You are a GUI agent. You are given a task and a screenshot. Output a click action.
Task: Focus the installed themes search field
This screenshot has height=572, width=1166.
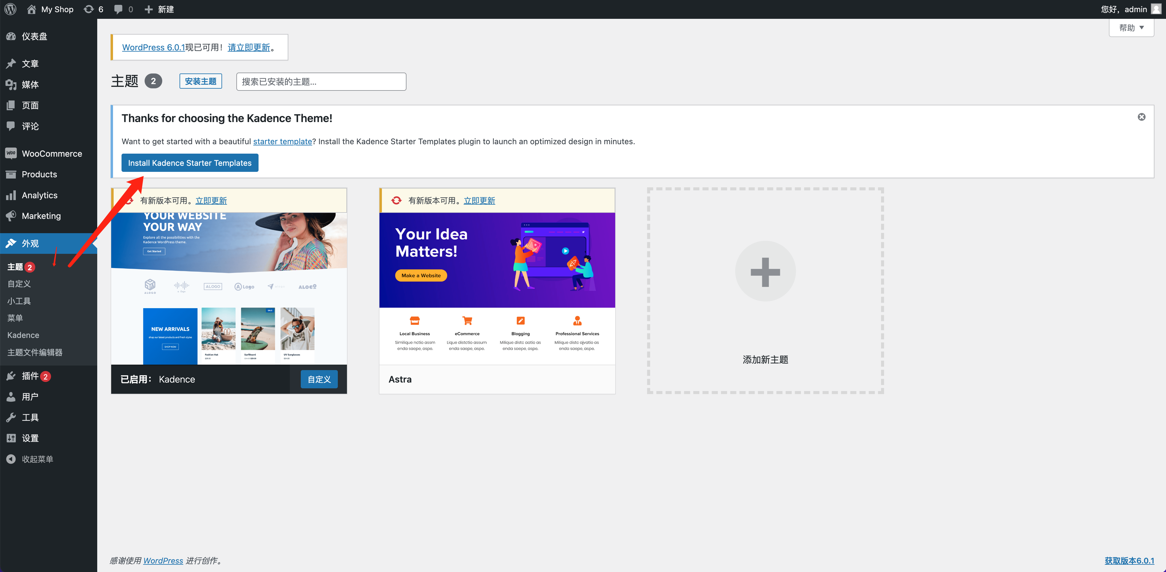coord(321,81)
